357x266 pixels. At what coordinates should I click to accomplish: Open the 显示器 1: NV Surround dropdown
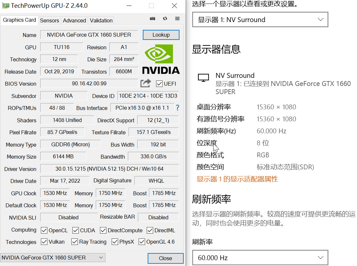pos(260,19)
